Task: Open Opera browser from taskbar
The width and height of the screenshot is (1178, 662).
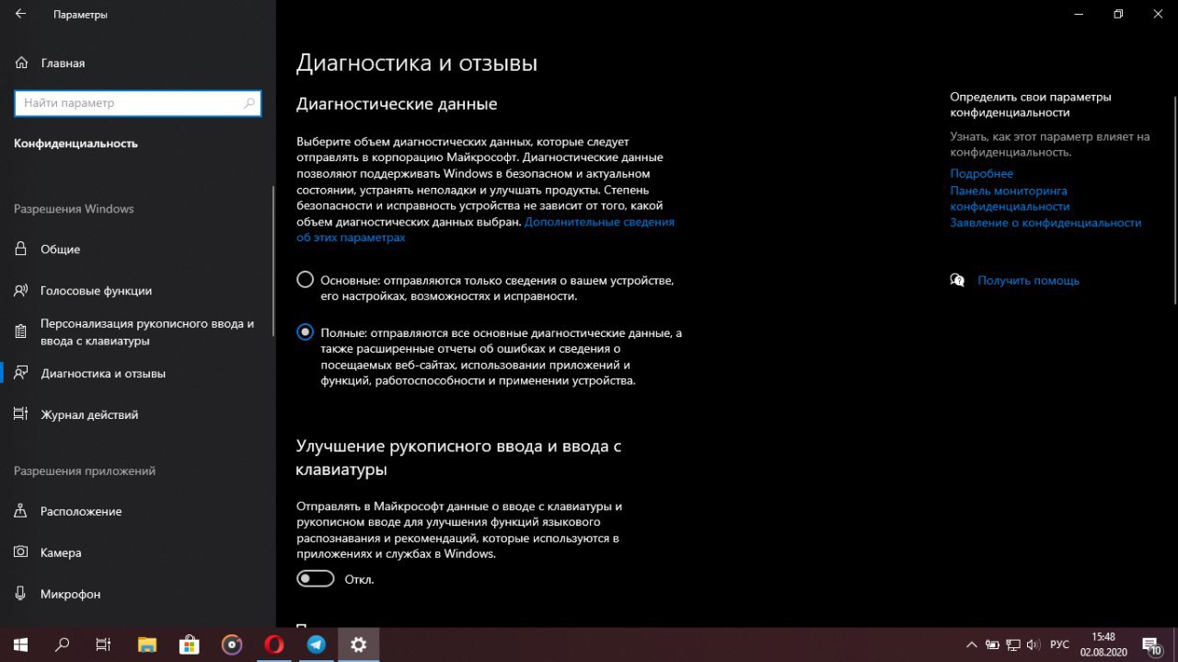Action: (x=274, y=645)
